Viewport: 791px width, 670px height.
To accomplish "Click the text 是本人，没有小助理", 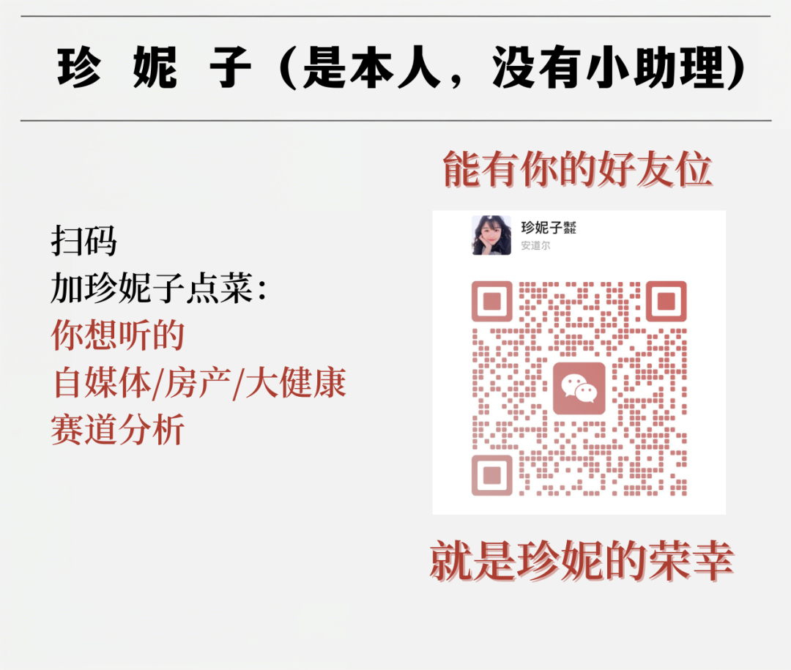I will [x=512, y=67].
